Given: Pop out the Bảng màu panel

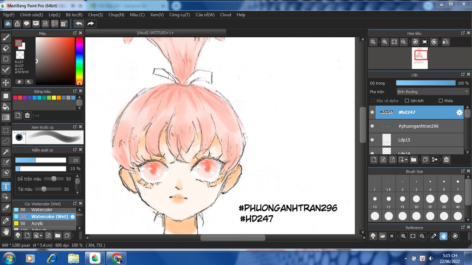Looking at the screenshot, I should [75, 91].
